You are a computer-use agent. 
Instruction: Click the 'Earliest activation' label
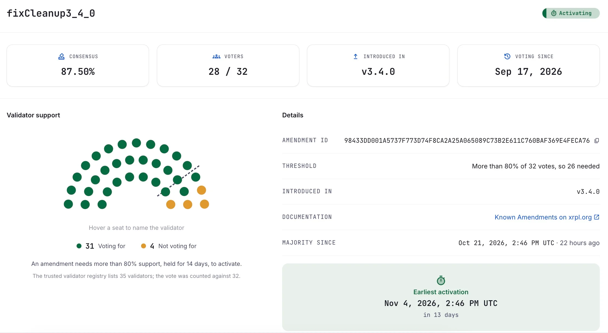click(441, 292)
